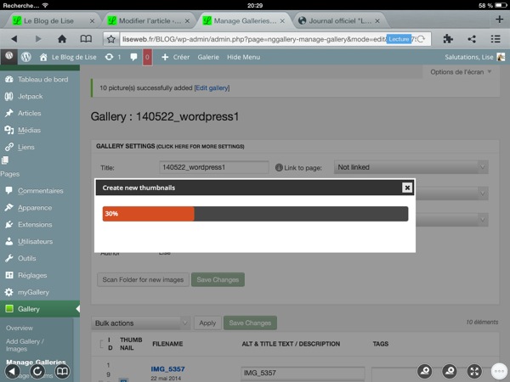Open the Bulk actions dropdown

(140, 323)
